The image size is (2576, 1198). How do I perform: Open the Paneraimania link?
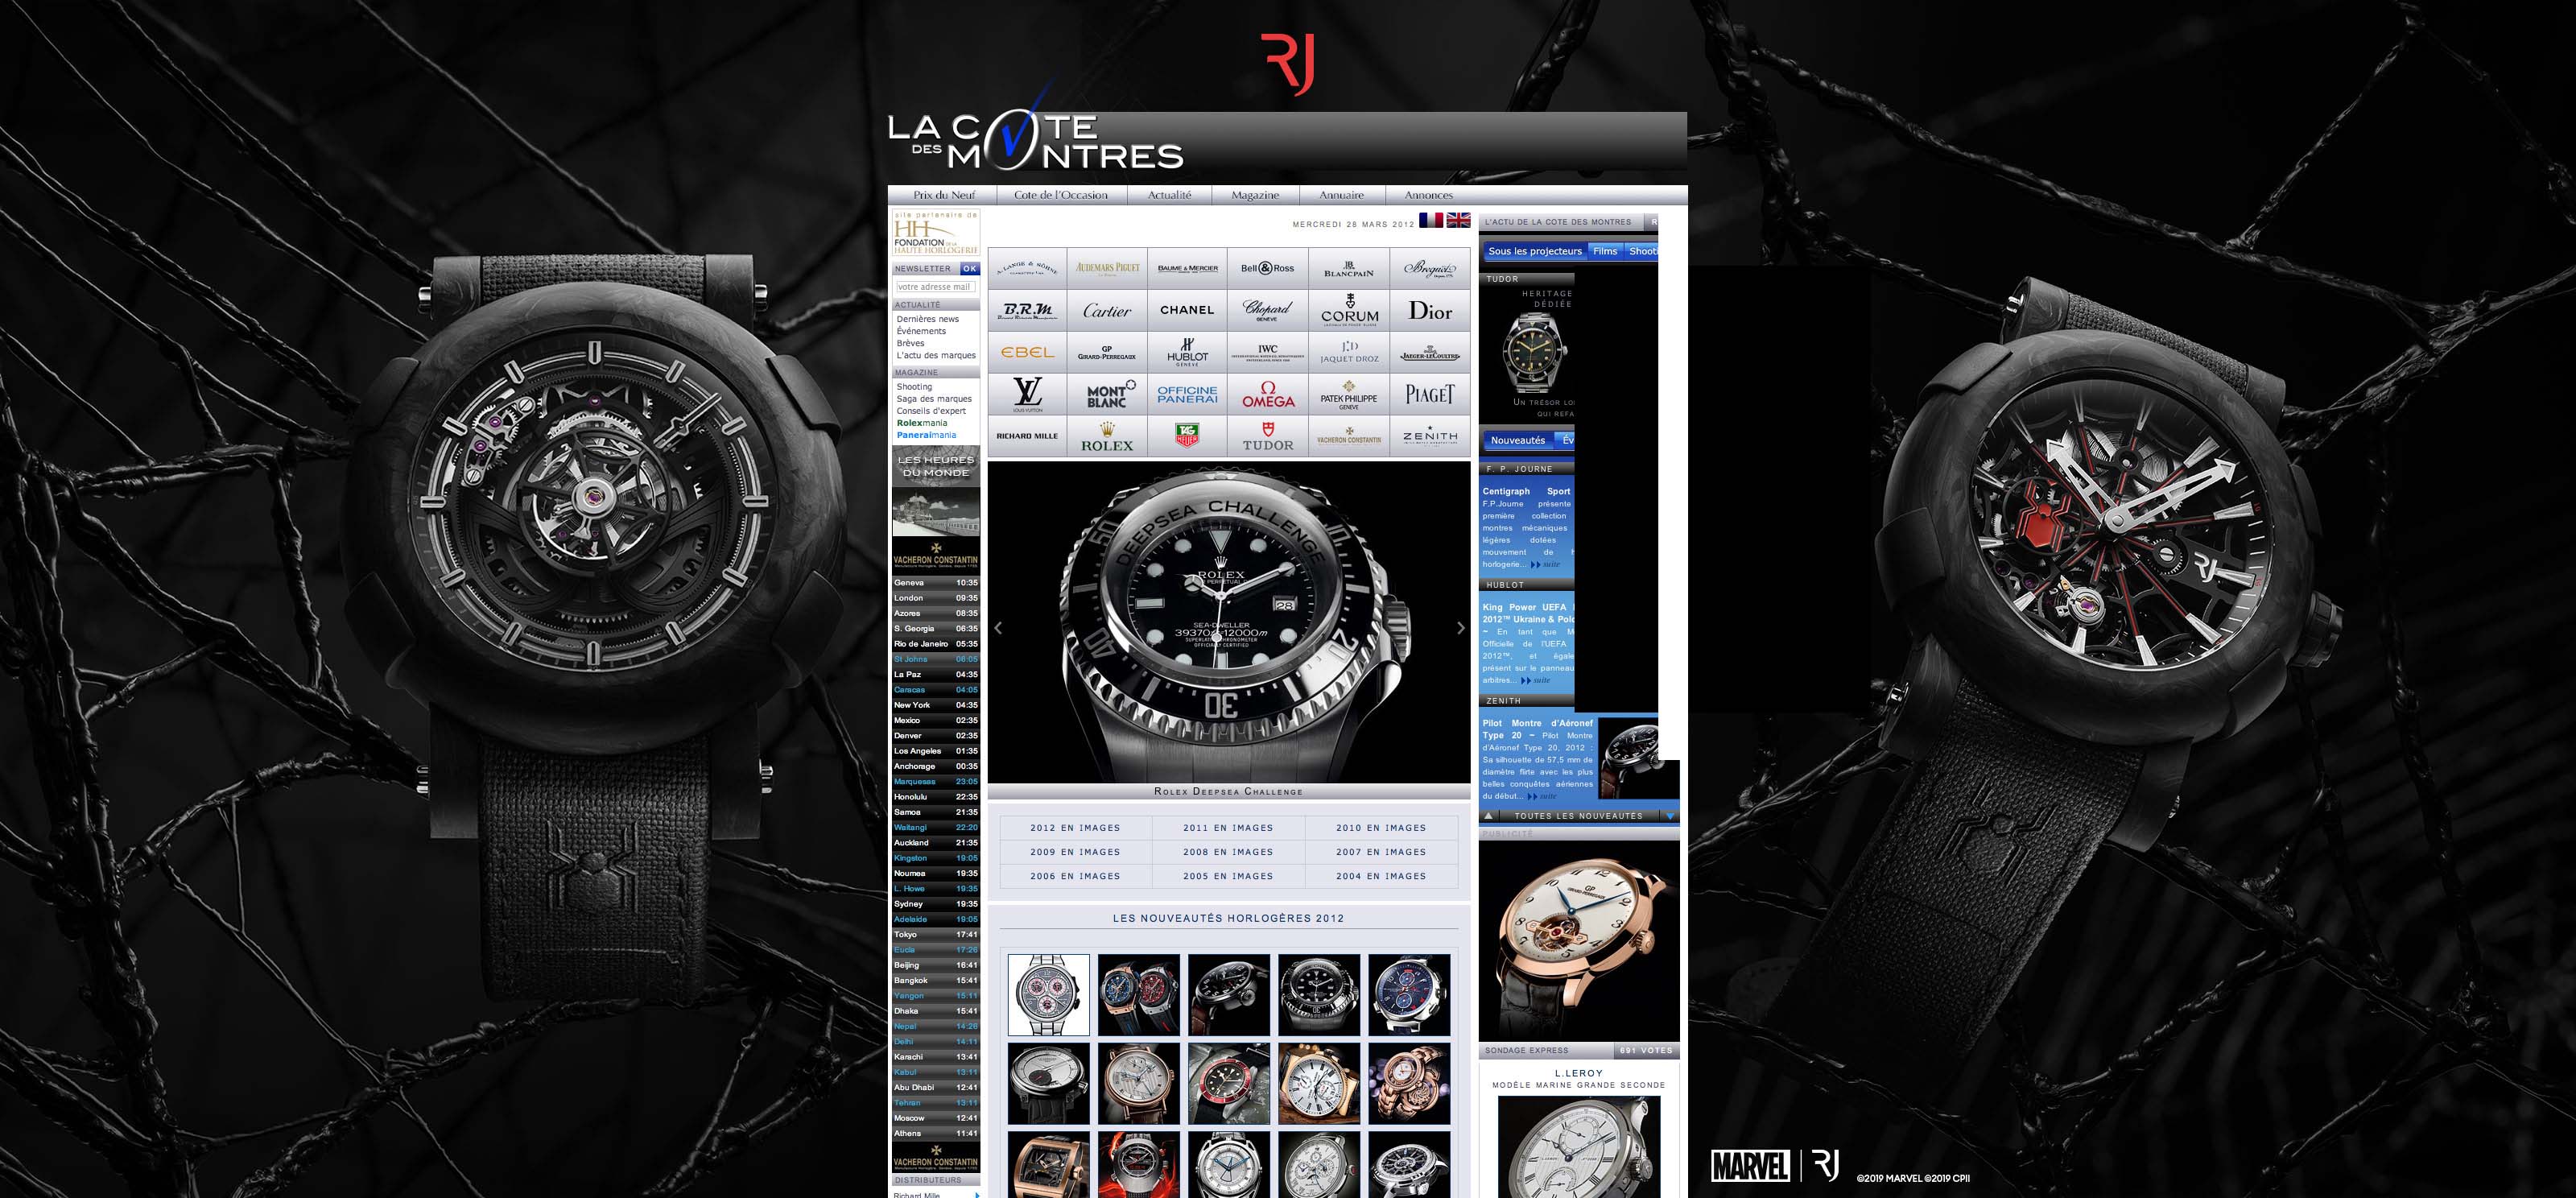[x=926, y=435]
